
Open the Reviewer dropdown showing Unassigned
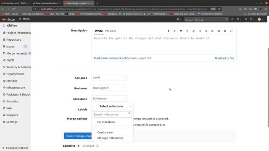coord(109,88)
